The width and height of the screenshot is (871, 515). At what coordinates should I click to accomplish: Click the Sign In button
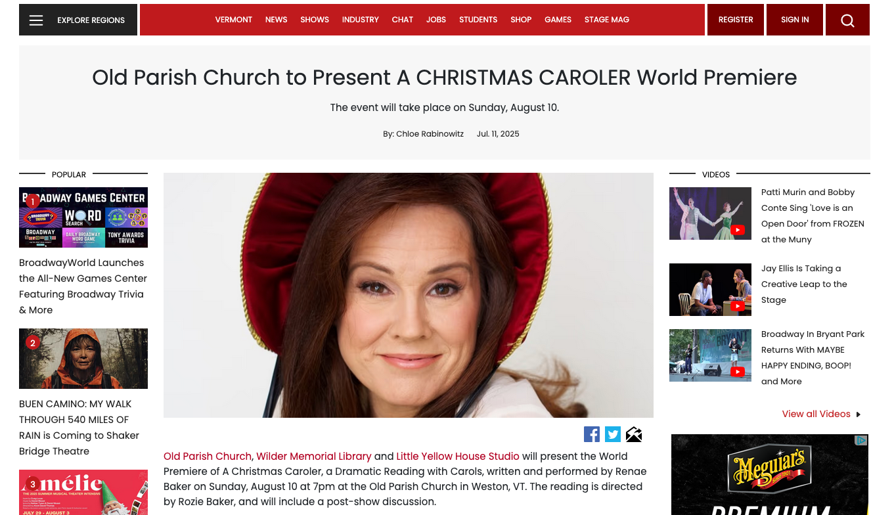click(795, 20)
